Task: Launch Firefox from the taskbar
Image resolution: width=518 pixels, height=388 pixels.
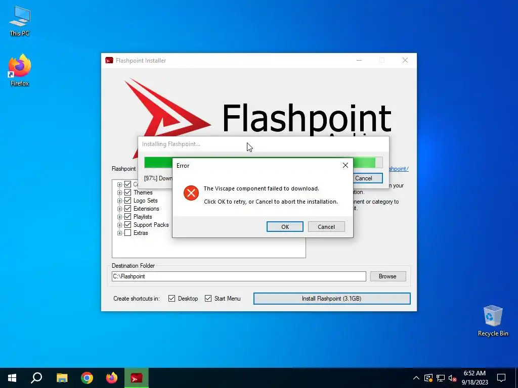Action: coord(112,378)
